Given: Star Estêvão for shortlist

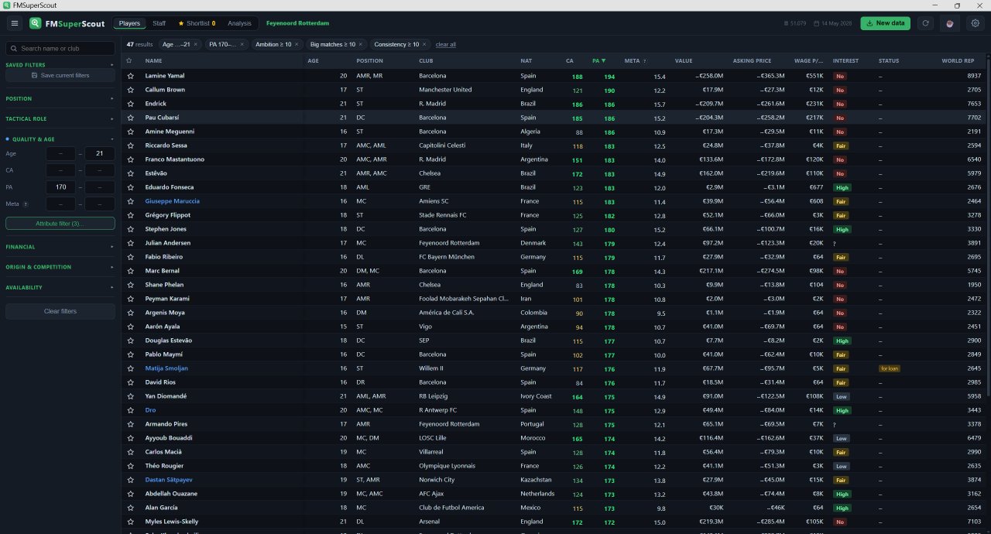Looking at the screenshot, I should (x=130, y=173).
